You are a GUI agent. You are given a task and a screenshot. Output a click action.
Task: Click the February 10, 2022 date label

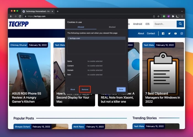[165, 45]
